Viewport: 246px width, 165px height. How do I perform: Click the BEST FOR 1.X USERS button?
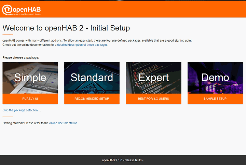pyautogui.click(x=153, y=99)
